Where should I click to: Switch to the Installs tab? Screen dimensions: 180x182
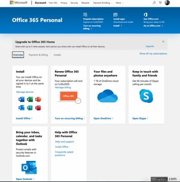point(57,55)
